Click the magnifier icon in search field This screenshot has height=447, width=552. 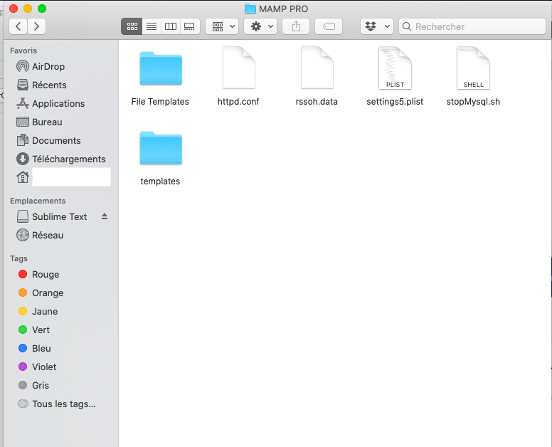point(407,26)
